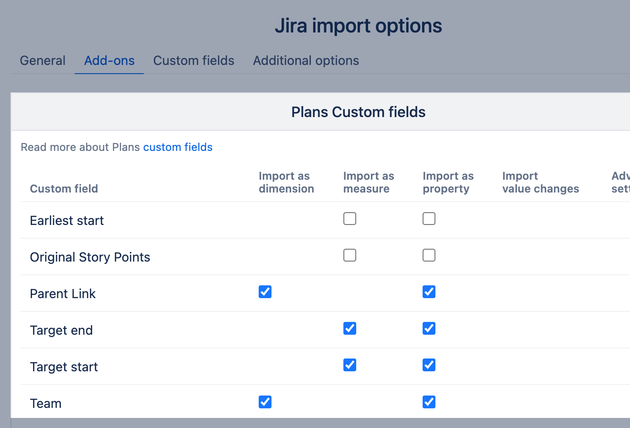Image resolution: width=630 pixels, height=428 pixels.
Task: Open the Custom fields tab
Action: coord(194,61)
